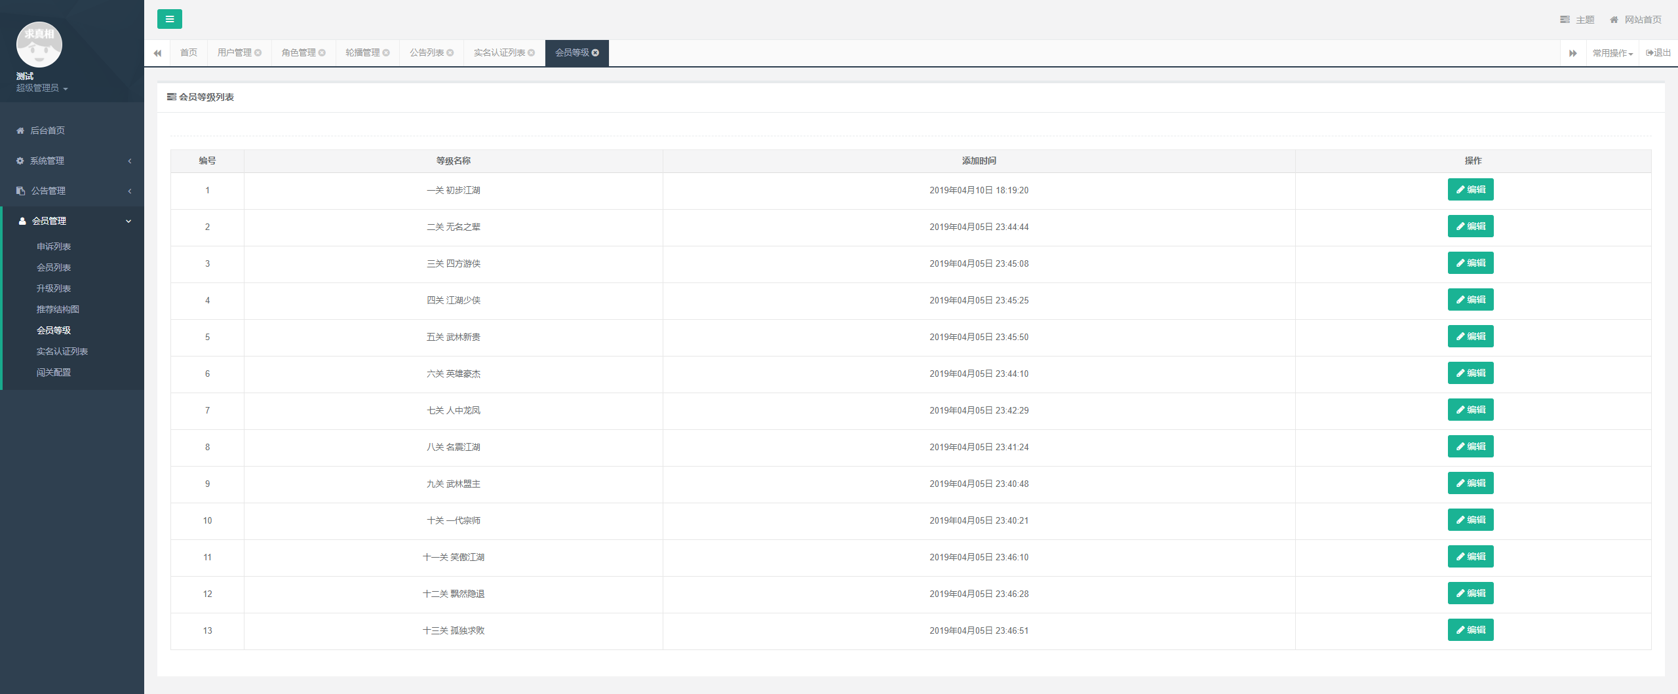This screenshot has width=1678, height=694.
Task: Click the tabs scroll-right double arrow
Action: (1572, 53)
